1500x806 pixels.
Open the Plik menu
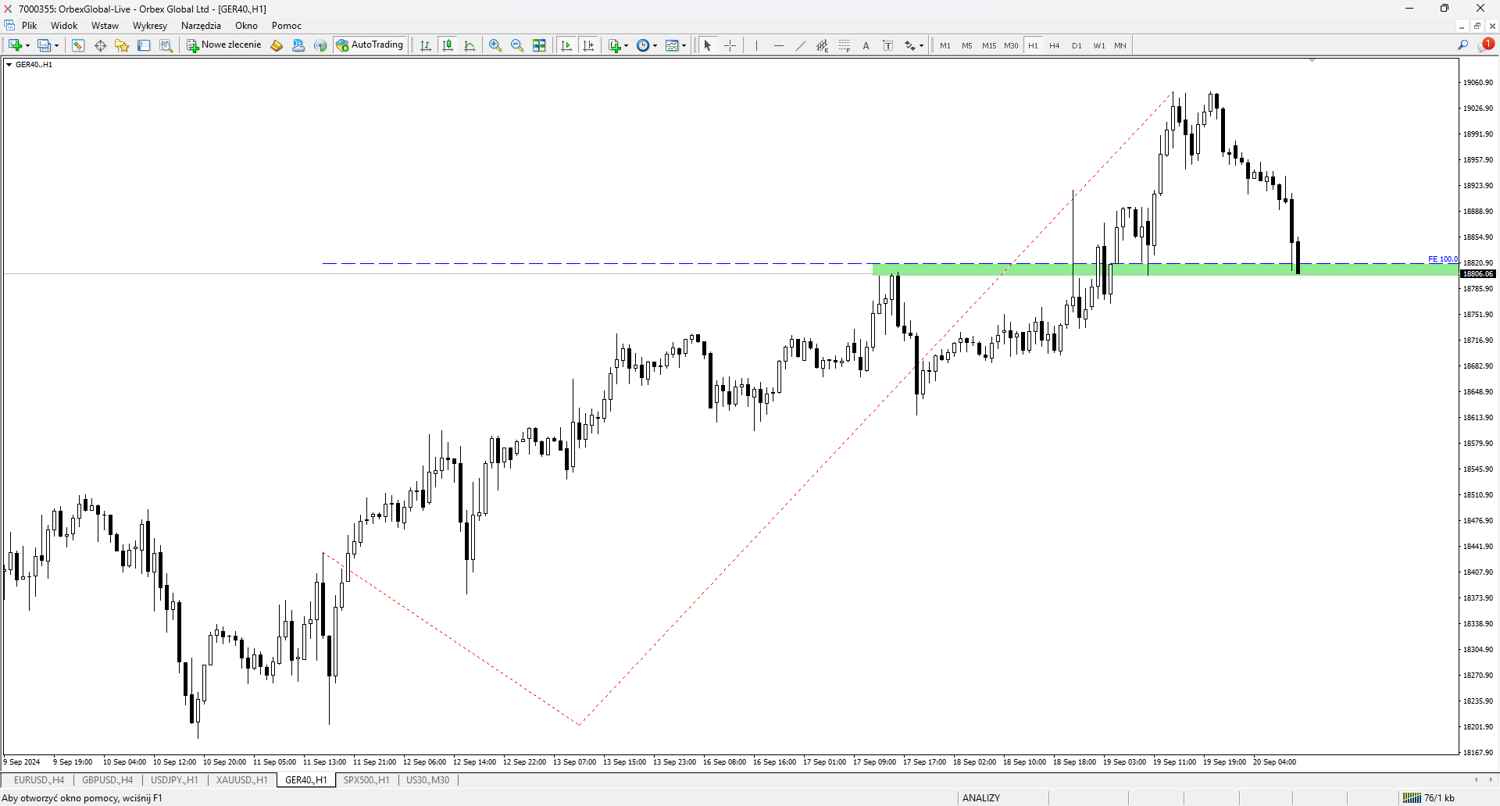pyautogui.click(x=30, y=26)
